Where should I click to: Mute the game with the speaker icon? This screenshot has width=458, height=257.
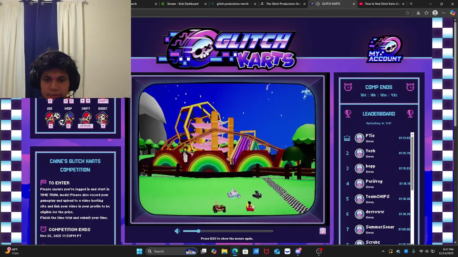(x=177, y=231)
